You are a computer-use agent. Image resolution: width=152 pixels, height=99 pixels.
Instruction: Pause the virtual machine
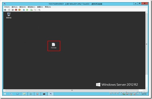pos(24,10)
